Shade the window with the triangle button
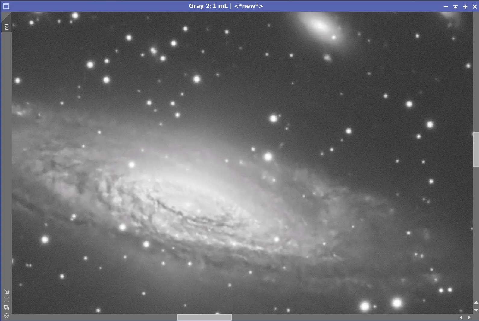Viewport: 479px width, 321px height. point(456,6)
